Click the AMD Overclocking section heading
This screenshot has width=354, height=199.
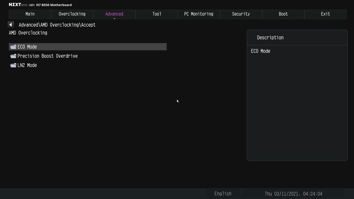[28, 33]
